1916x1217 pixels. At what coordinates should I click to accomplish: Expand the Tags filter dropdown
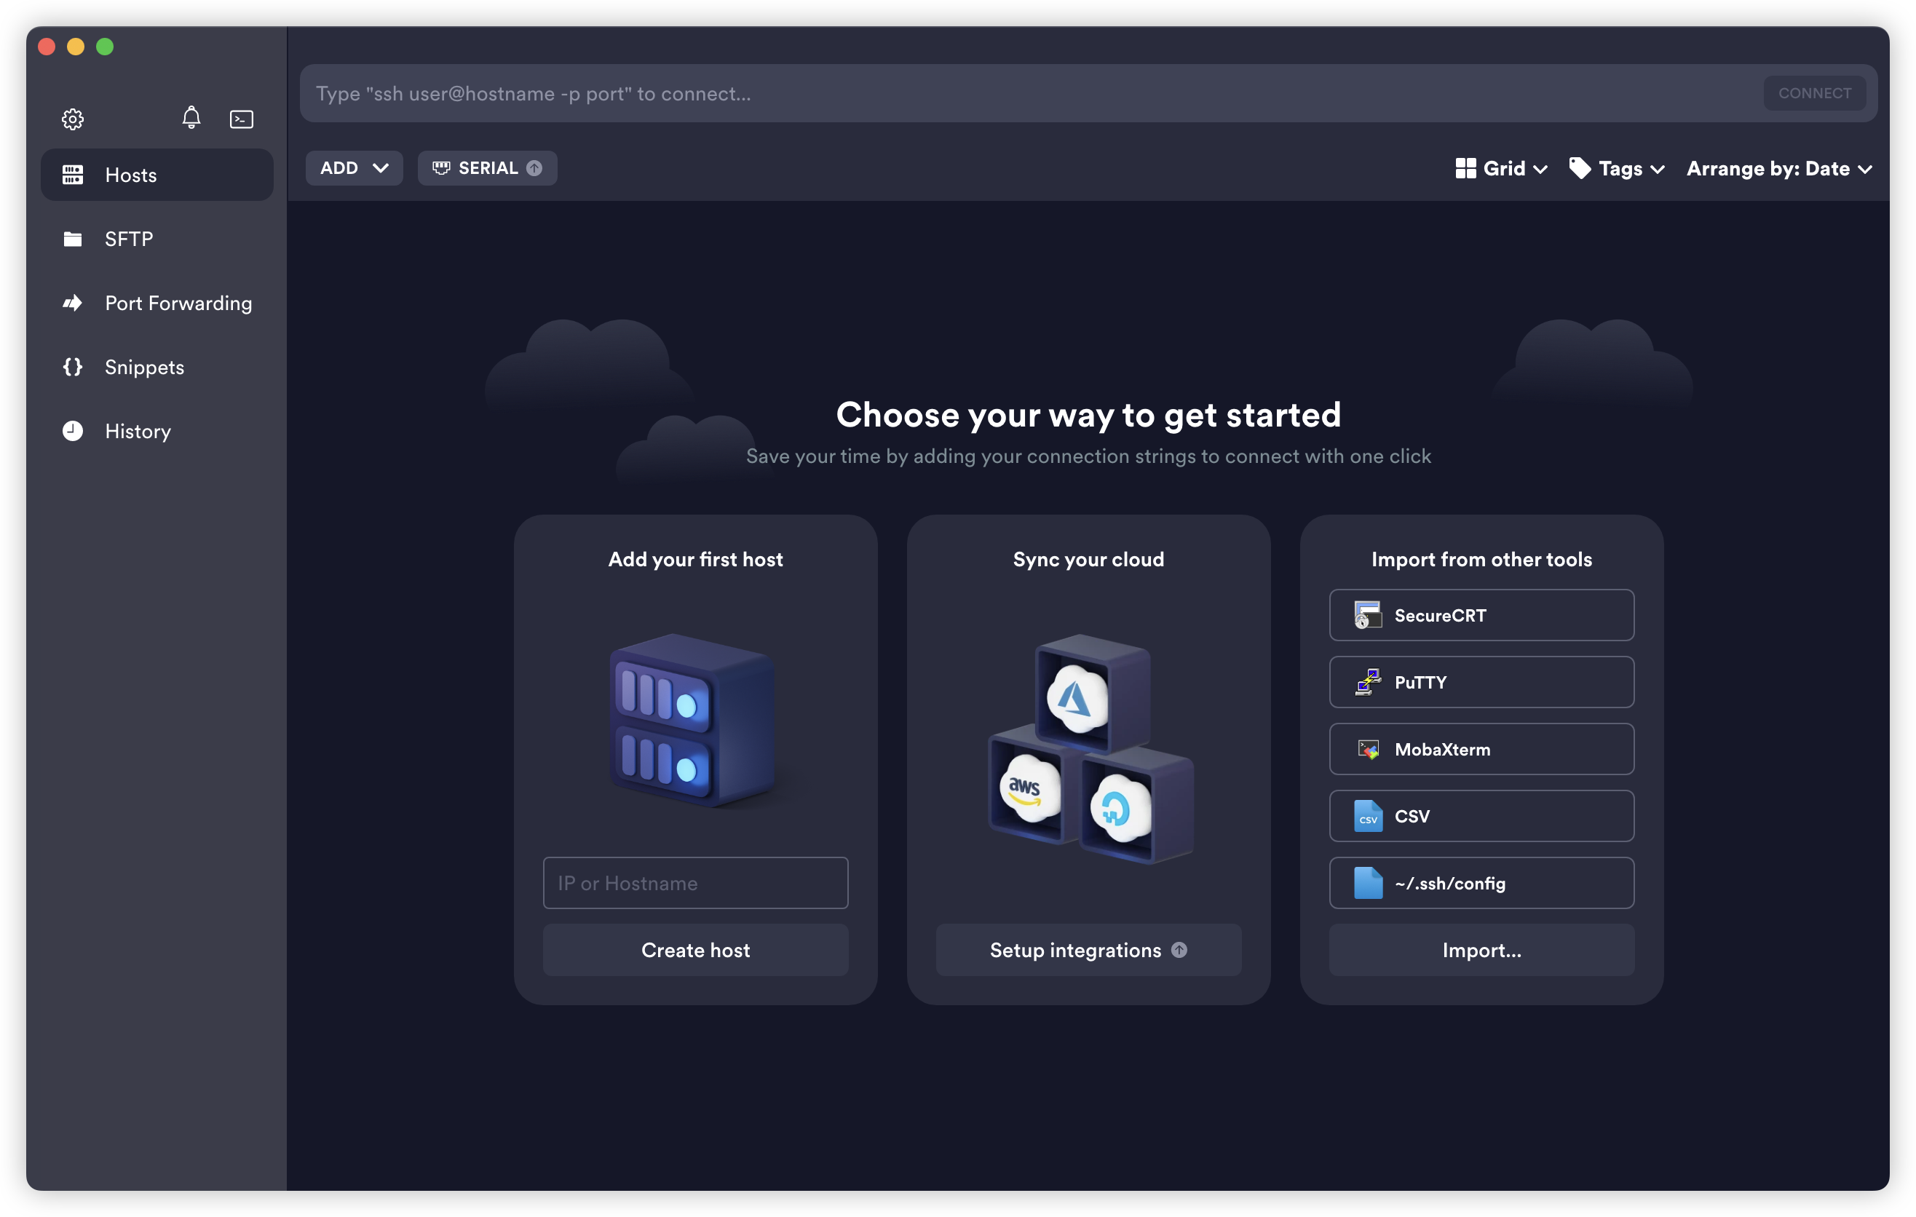tap(1616, 169)
